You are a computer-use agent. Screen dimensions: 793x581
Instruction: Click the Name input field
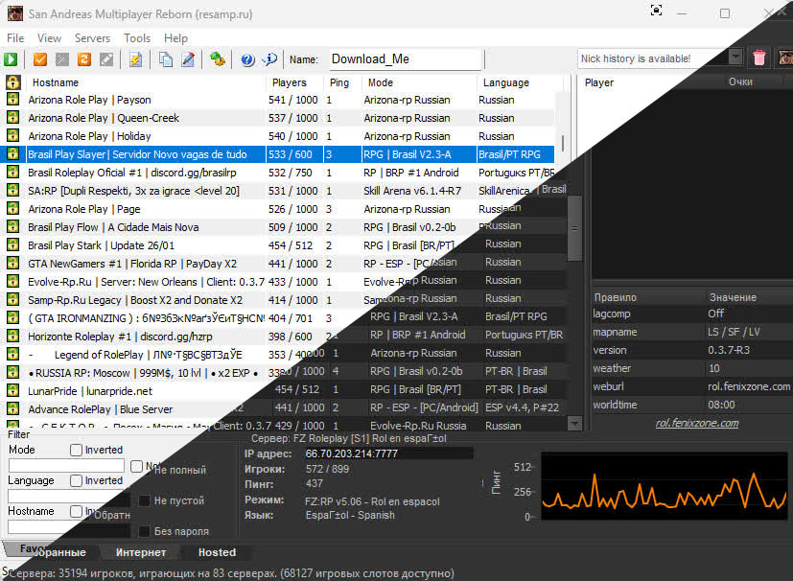[404, 59]
